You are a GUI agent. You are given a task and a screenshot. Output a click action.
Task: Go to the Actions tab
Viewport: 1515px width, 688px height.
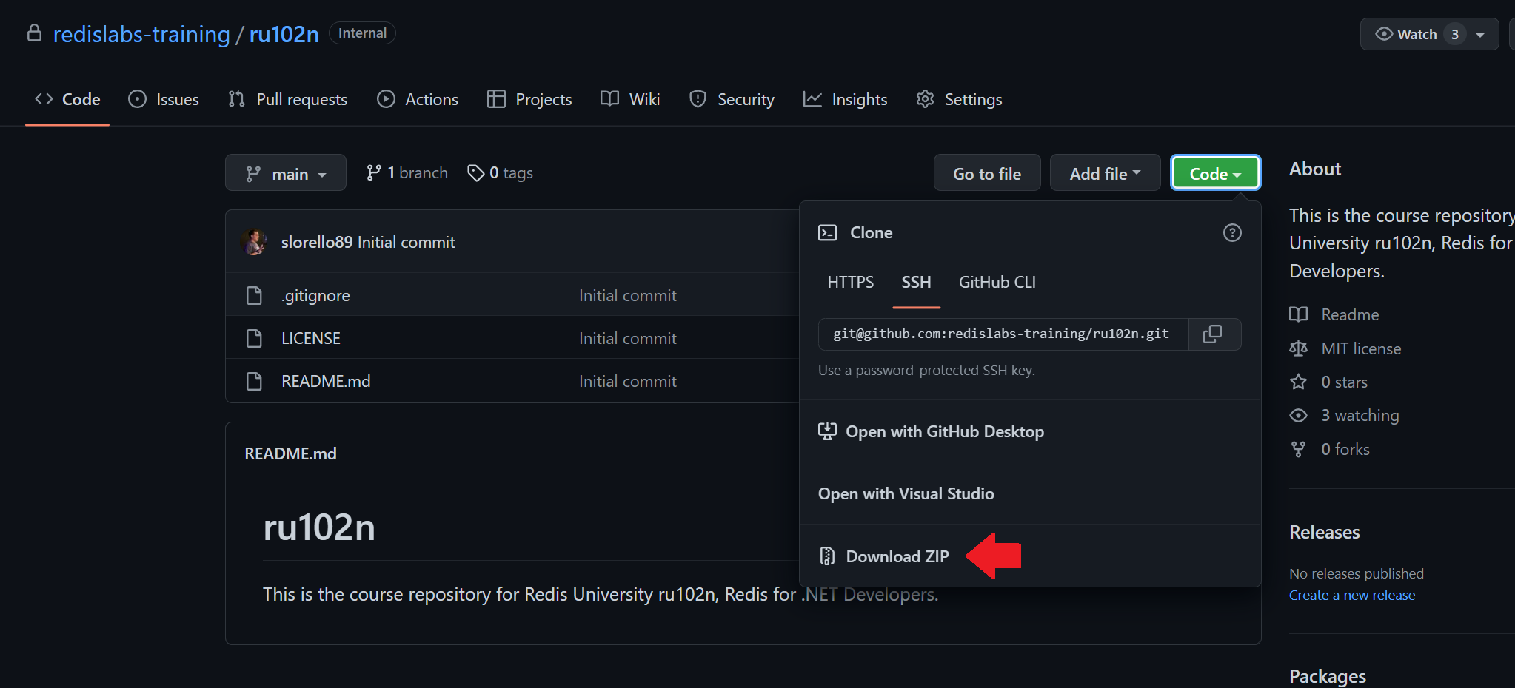coord(418,99)
